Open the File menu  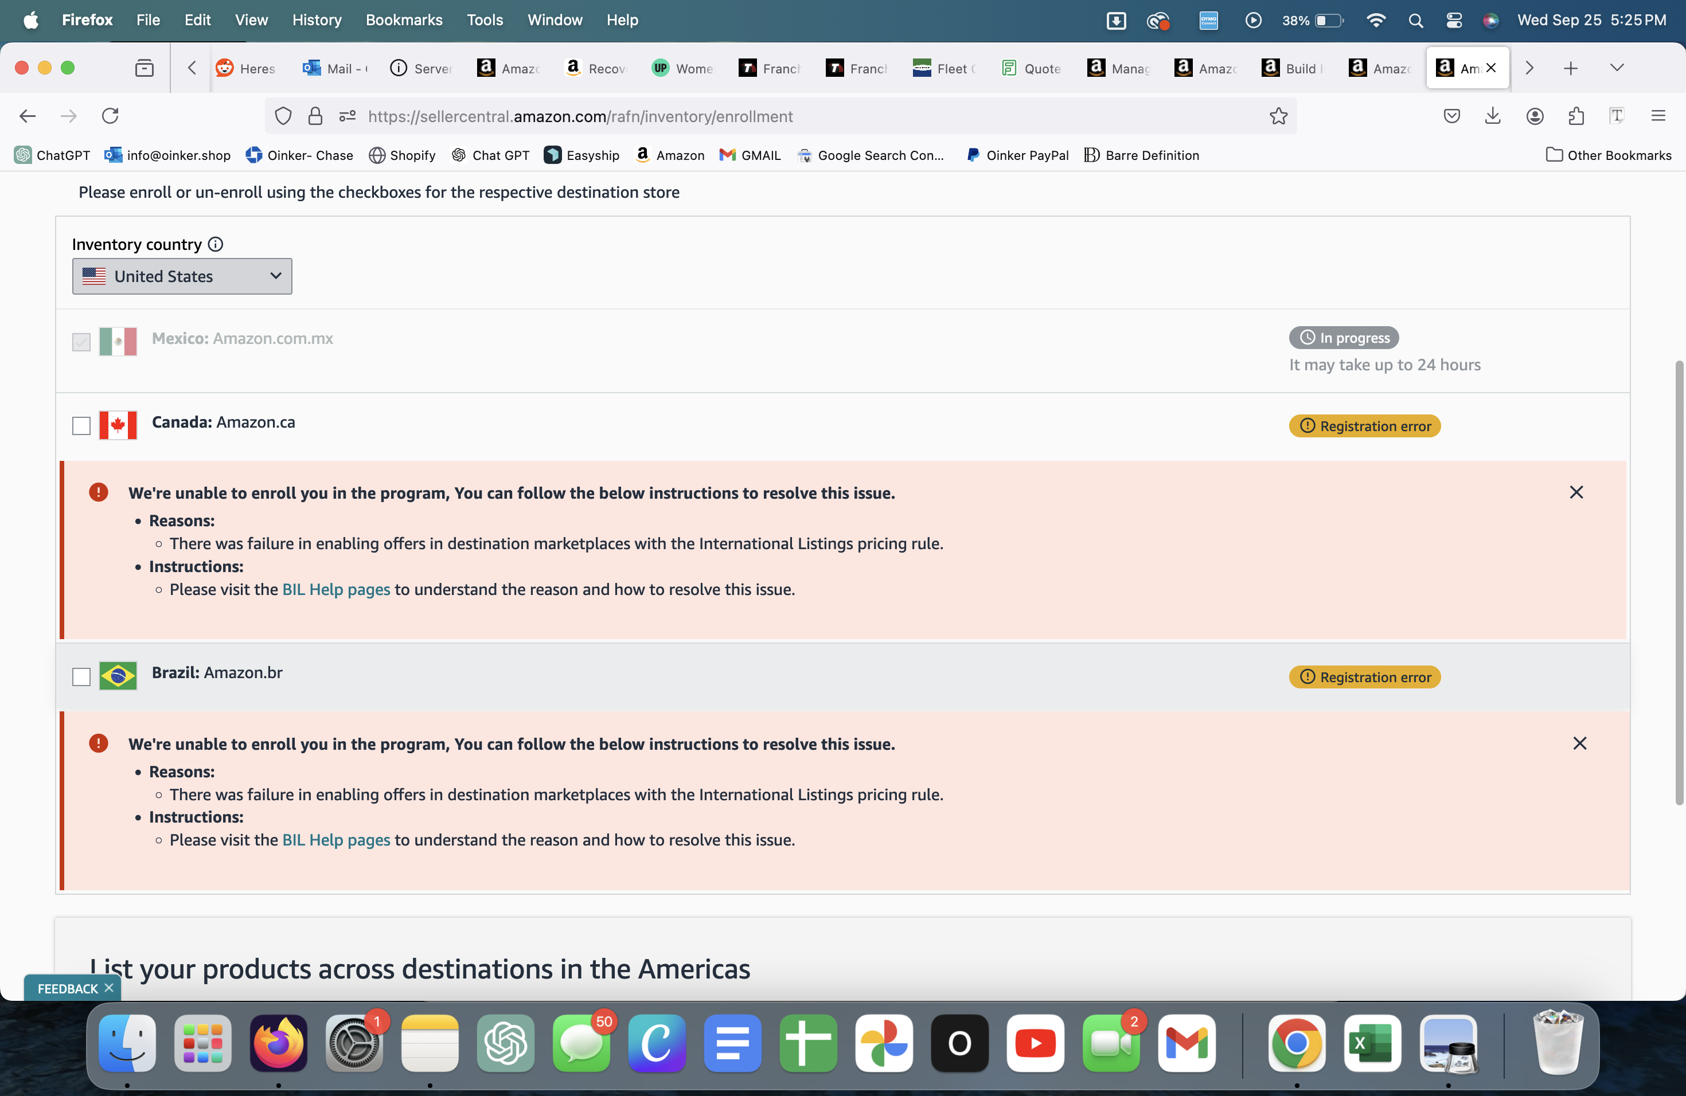click(148, 20)
